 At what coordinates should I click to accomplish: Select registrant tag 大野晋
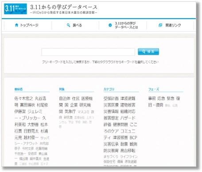[x=33, y=125]
